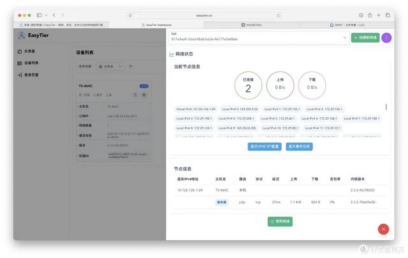Close the panel with red X button
The image size is (408, 258).
coord(383,229)
